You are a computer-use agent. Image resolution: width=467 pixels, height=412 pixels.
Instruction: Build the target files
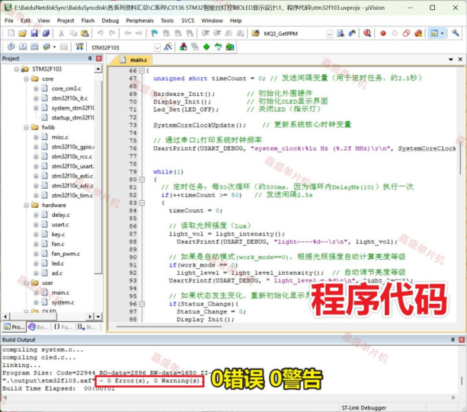coord(23,46)
